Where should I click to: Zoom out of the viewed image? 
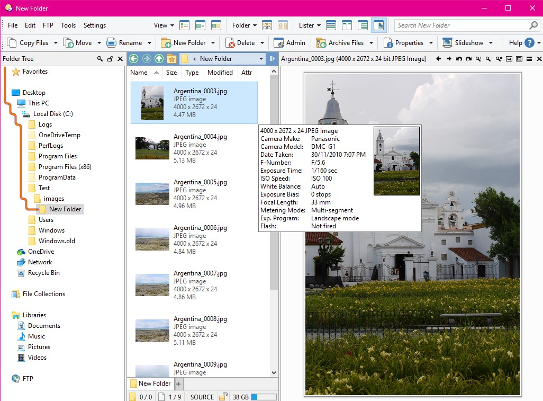coord(489,59)
